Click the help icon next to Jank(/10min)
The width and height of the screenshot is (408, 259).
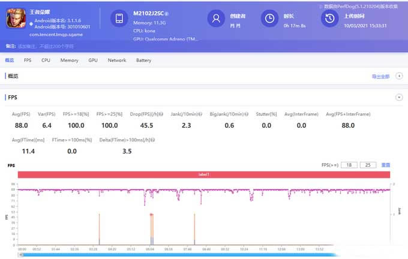point(205,115)
